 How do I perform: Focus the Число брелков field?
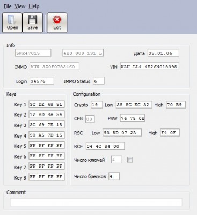coord(114,176)
